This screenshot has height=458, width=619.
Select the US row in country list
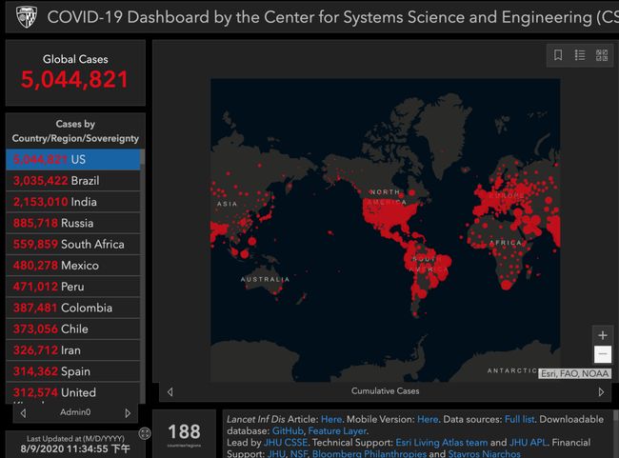click(73, 160)
